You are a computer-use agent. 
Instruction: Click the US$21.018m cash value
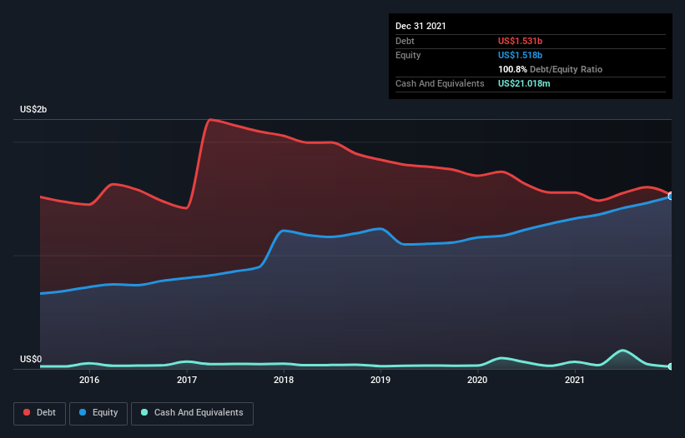(x=524, y=83)
